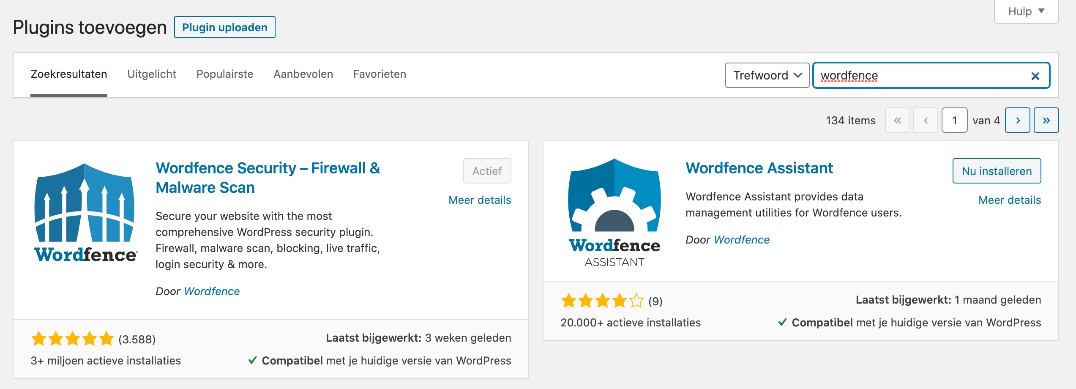The height and width of the screenshot is (389, 1076).
Task: Click 'Laatst bijgewerkt: 3 weken geleden' text
Action: tap(418, 338)
